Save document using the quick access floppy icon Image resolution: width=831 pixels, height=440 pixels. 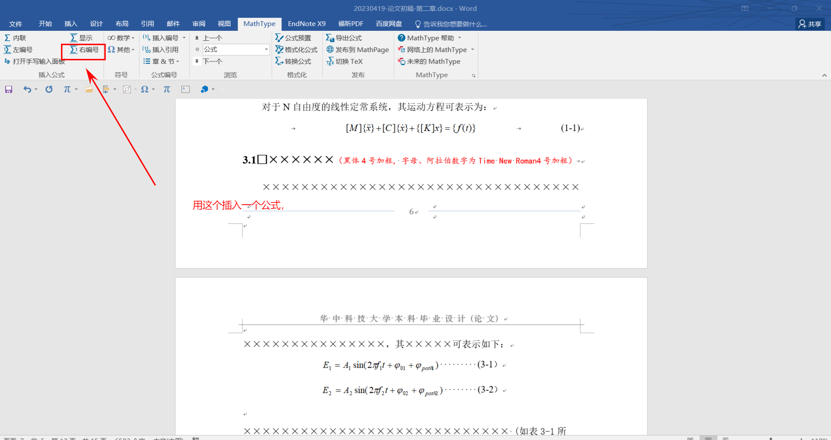point(9,89)
